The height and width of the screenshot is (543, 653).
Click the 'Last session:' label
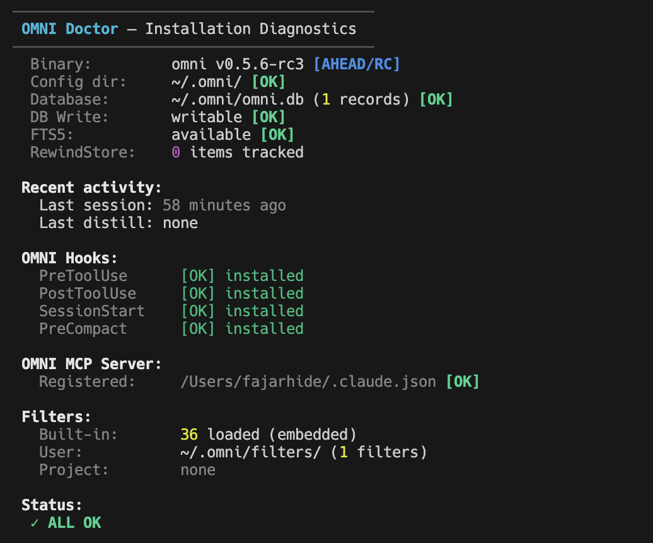coord(96,205)
